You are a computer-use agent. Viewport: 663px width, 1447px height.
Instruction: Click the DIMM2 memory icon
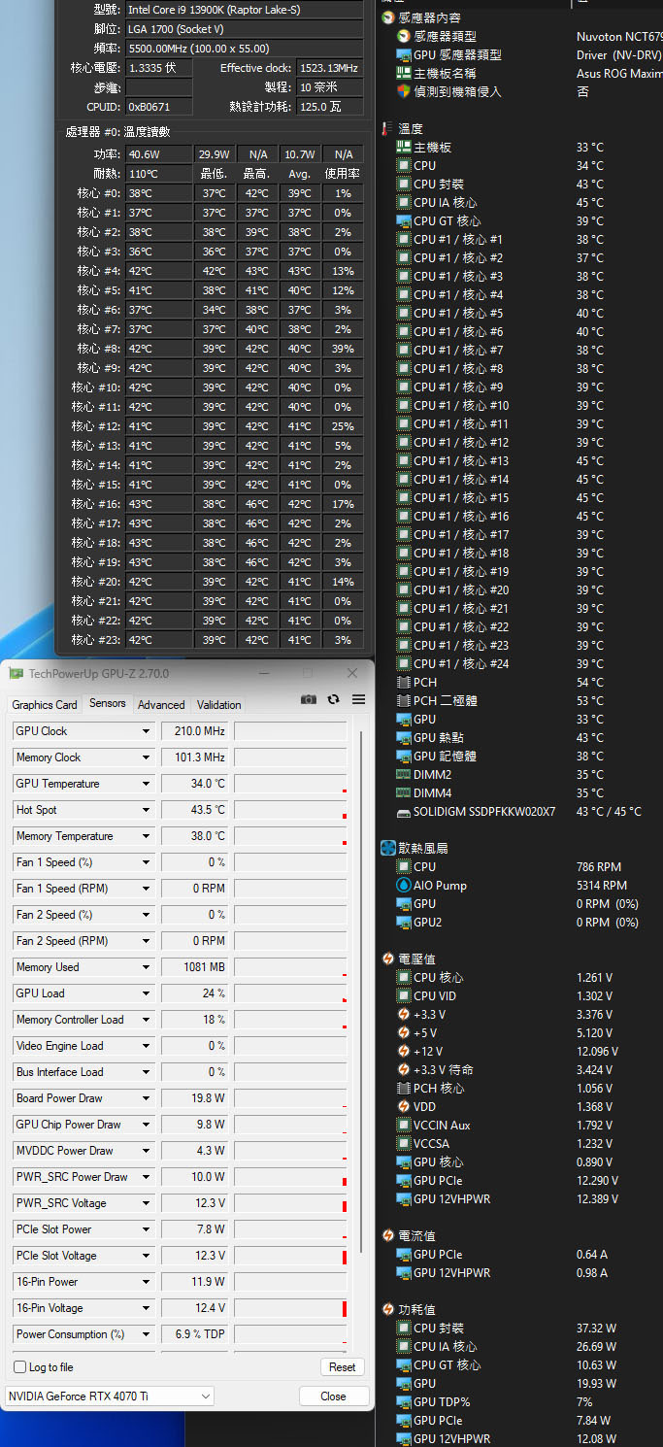coord(405,774)
